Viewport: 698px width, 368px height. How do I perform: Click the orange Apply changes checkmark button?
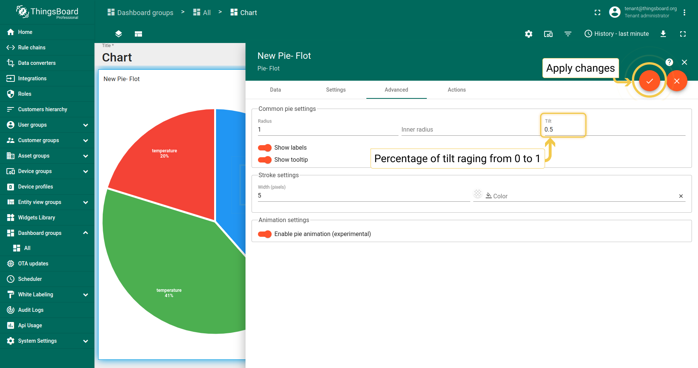pyautogui.click(x=649, y=81)
